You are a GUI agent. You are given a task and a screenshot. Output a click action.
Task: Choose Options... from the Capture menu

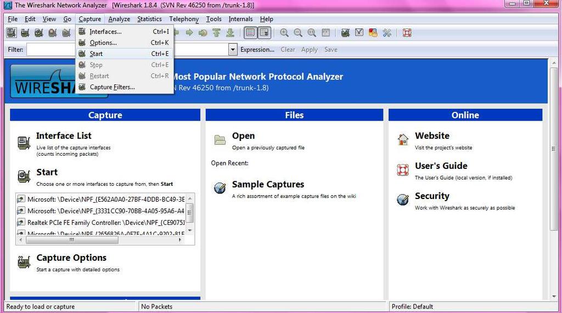[x=125, y=43]
